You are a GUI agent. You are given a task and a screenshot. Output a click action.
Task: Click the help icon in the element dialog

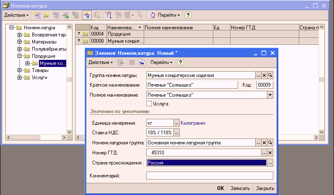(181, 62)
